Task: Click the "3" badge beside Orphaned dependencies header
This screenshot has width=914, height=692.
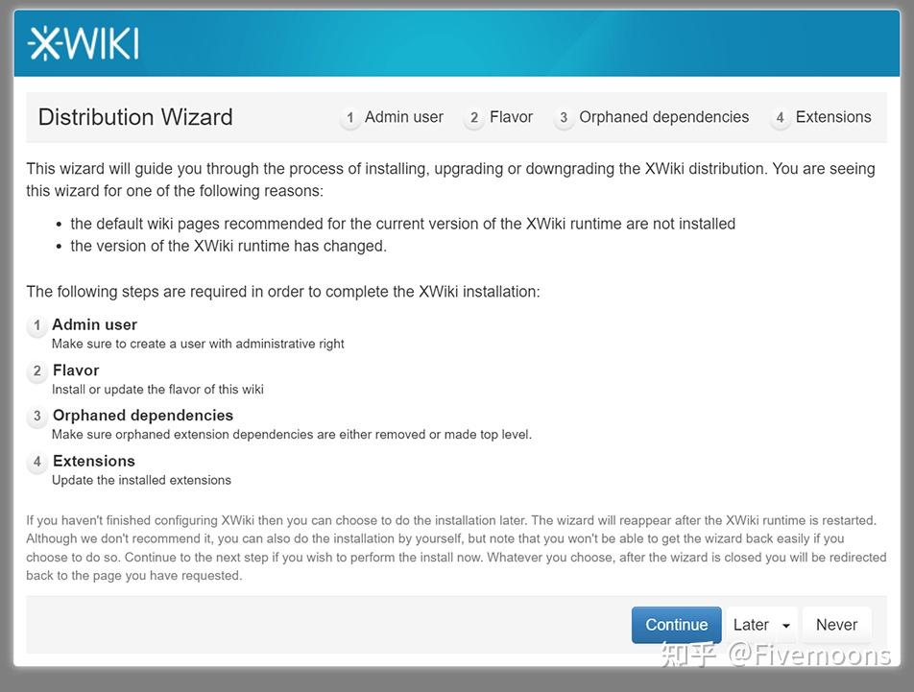Action: coord(564,117)
